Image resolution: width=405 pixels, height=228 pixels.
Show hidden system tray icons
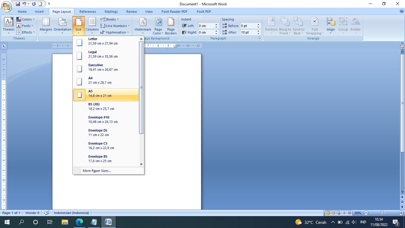(333, 222)
